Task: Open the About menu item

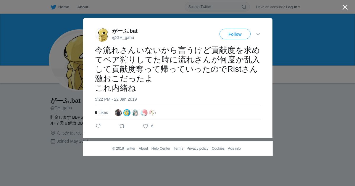Action: 83,7
